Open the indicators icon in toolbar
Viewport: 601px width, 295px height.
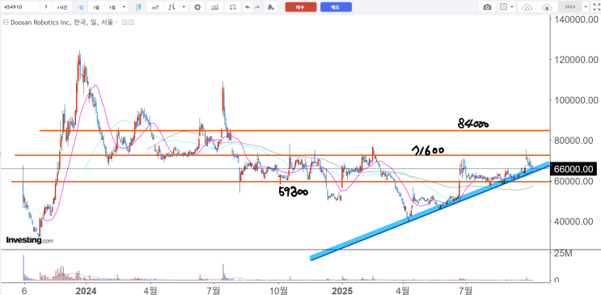[214, 7]
